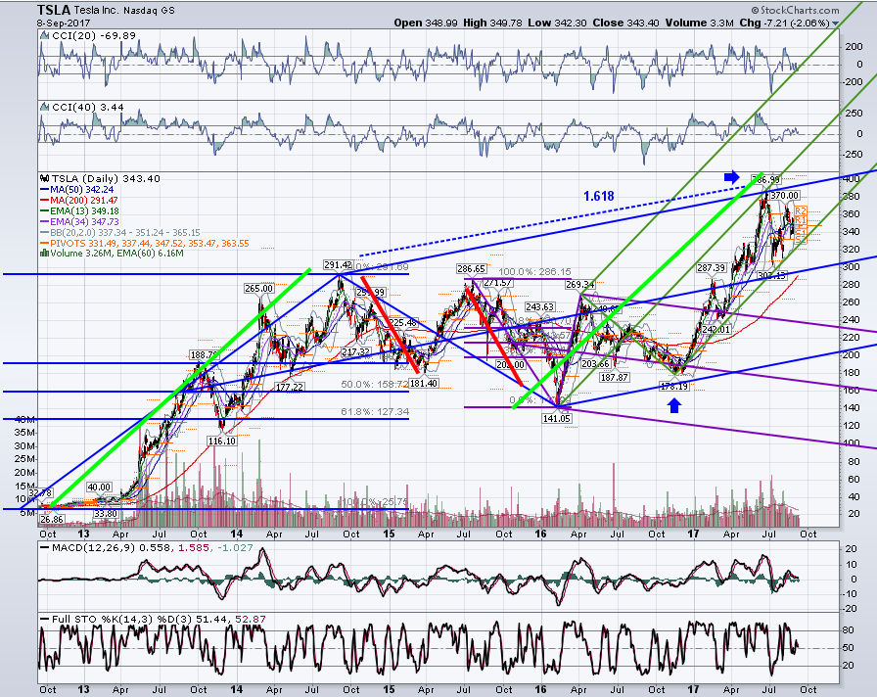Click the volume bars icon in the legend
877x697 pixels.
coord(44,253)
